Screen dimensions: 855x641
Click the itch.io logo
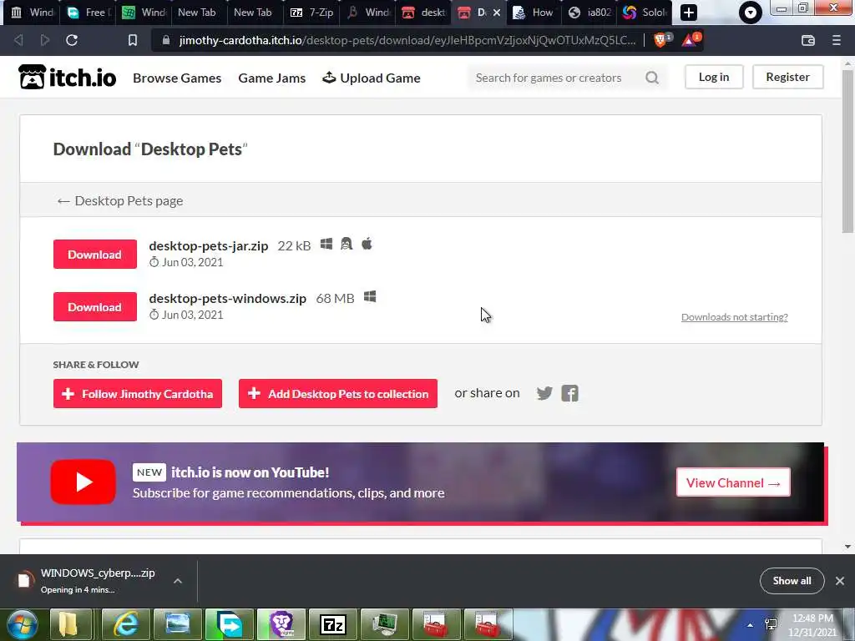pos(67,77)
